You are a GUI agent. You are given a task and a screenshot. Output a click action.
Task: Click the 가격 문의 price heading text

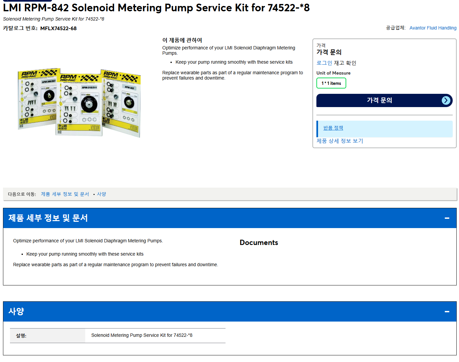(329, 52)
